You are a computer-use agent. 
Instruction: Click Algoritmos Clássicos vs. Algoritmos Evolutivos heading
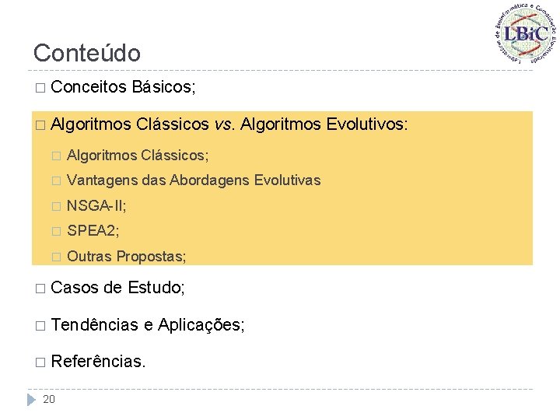coord(229,124)
